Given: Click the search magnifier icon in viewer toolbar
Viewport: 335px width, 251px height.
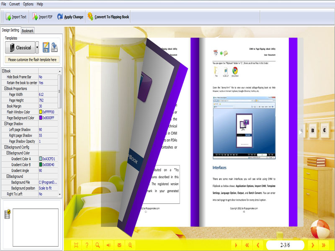Looking at the screenshot, I should tap(98, 245).
